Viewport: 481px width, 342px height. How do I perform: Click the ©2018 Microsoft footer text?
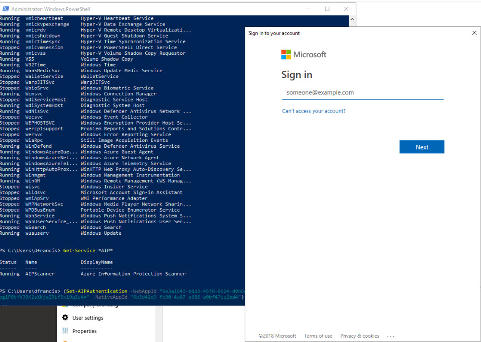click(x=278, y=336)
